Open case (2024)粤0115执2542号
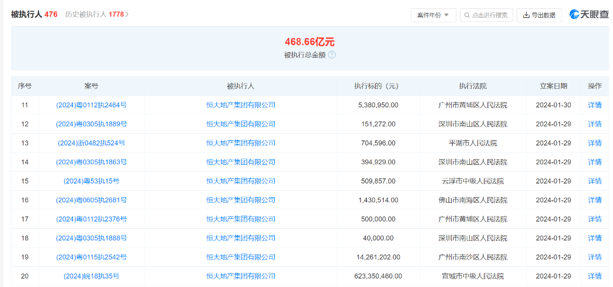 [x=91, y=257]
